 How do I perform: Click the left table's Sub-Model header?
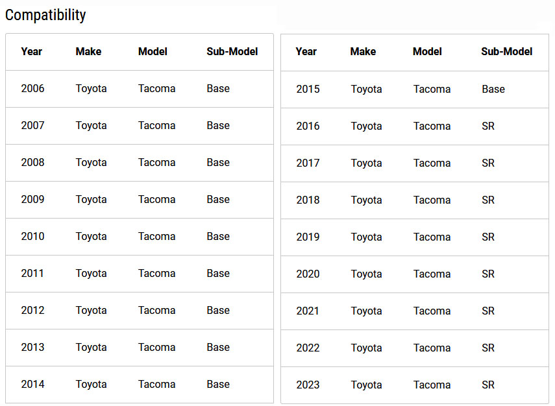(232, 52)
